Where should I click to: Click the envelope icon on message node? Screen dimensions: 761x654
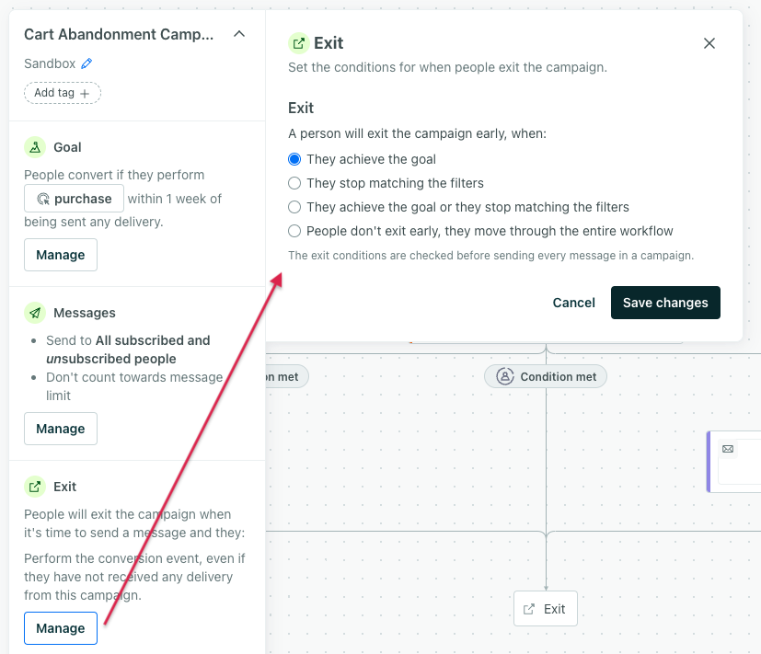728,449
